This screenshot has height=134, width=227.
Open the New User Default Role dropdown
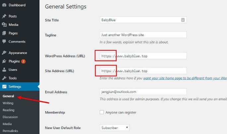click(x=114, y=128)
